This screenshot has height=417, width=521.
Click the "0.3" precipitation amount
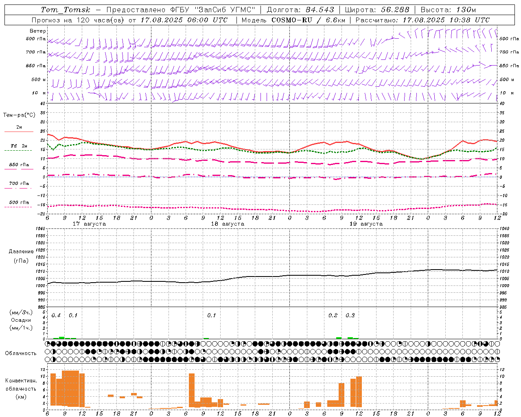[350, 316]
